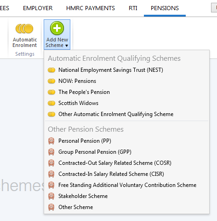Viewport: 217px width, 221px height.
Task: Select the PENSIONS tab
Action: click(x=165, y=8)
